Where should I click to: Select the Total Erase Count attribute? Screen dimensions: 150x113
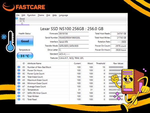click(35, 77)
